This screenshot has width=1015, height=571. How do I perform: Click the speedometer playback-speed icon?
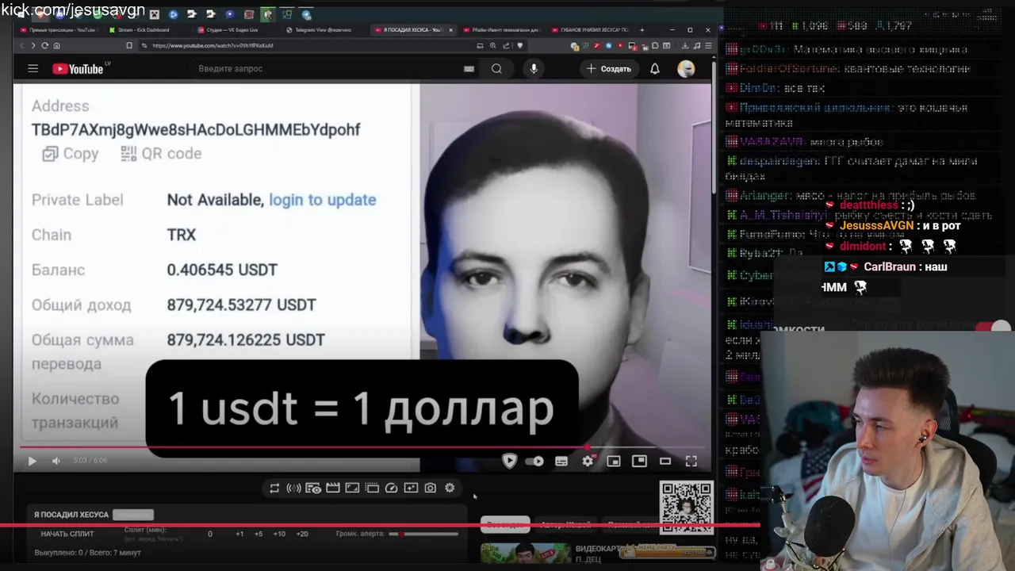(x=391, y=489)
